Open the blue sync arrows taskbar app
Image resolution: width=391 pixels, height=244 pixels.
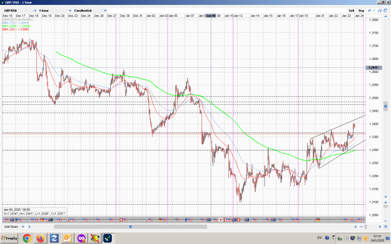54,238
